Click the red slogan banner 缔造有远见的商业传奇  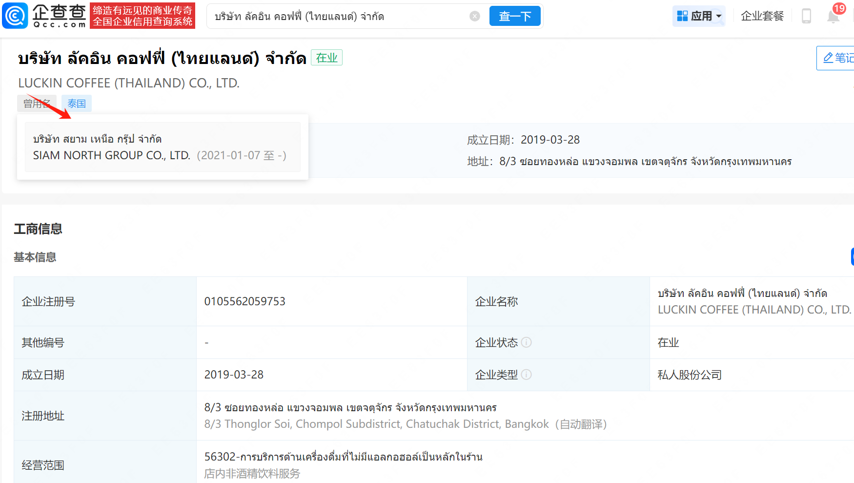[x=142, y=16]
